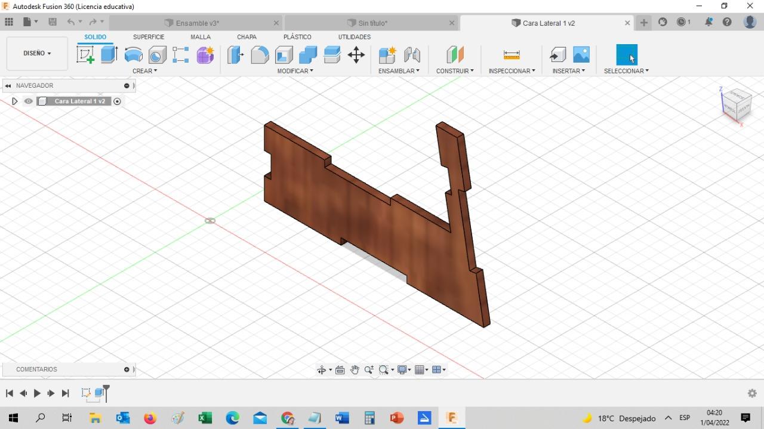Switch to the MALLA tab
764x429 pixels.
click(201, 37)
